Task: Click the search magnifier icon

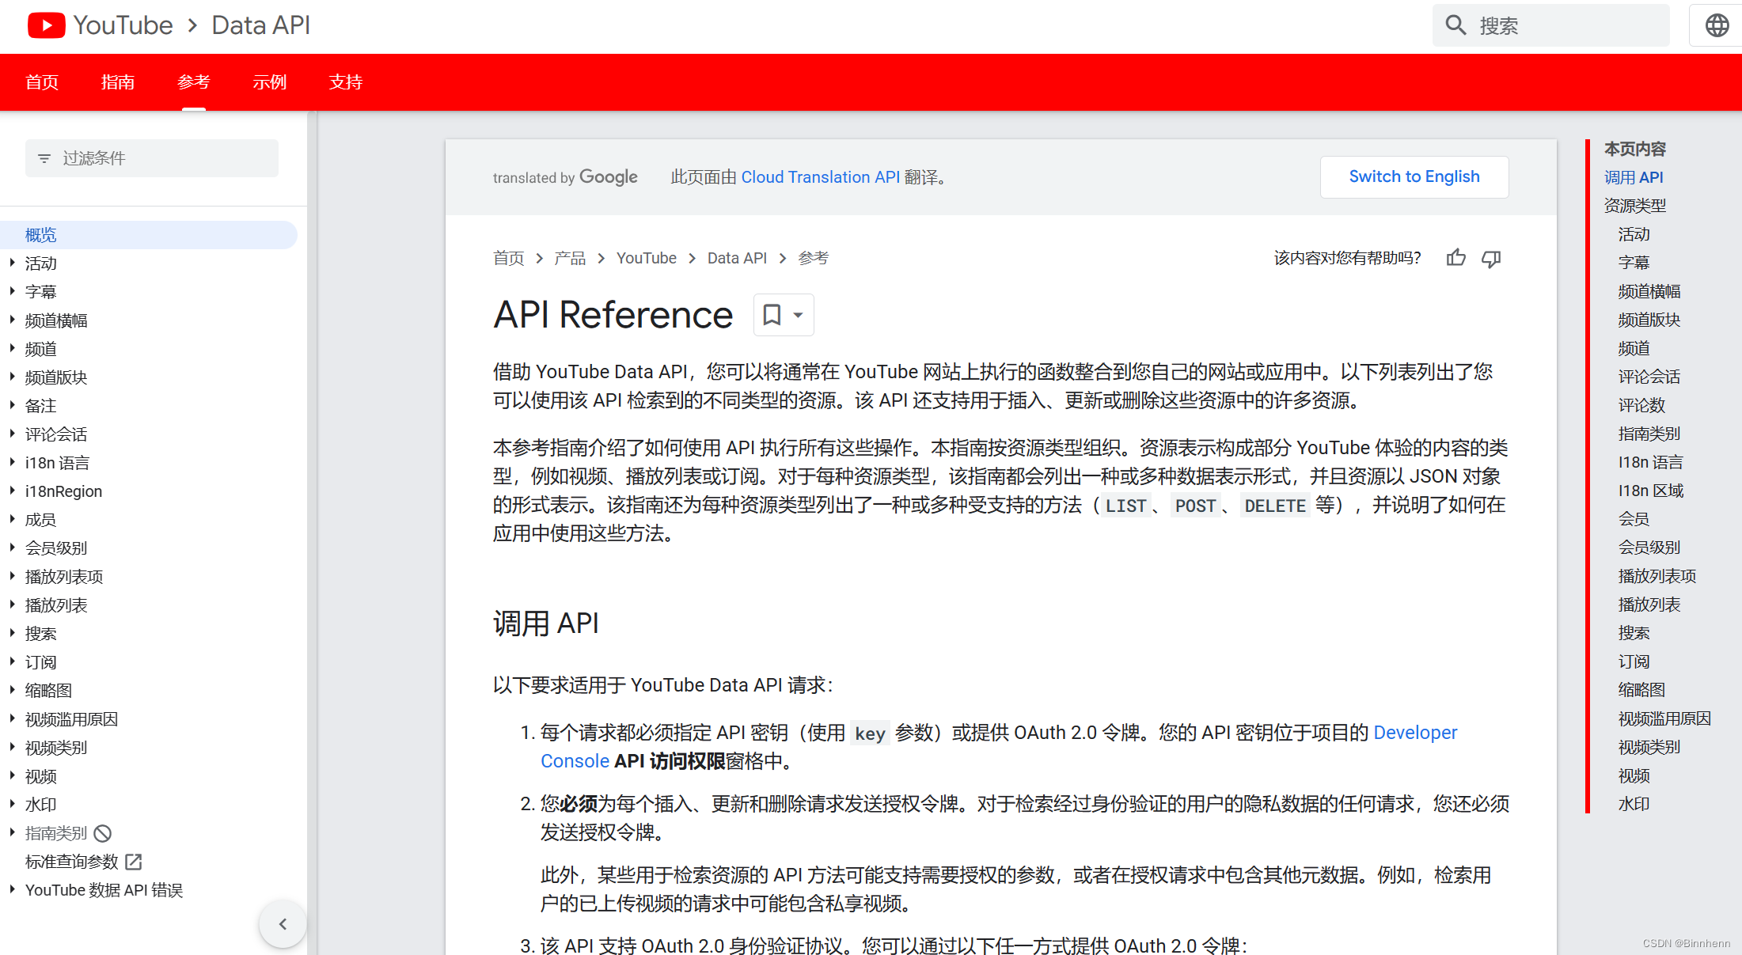Action: pos(1455,25)
